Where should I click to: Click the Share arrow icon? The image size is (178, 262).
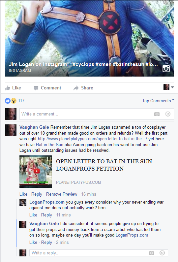pyautogui.click(x=76, y=88)
